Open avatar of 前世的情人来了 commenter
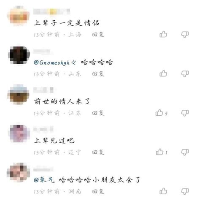 [18, 94]
